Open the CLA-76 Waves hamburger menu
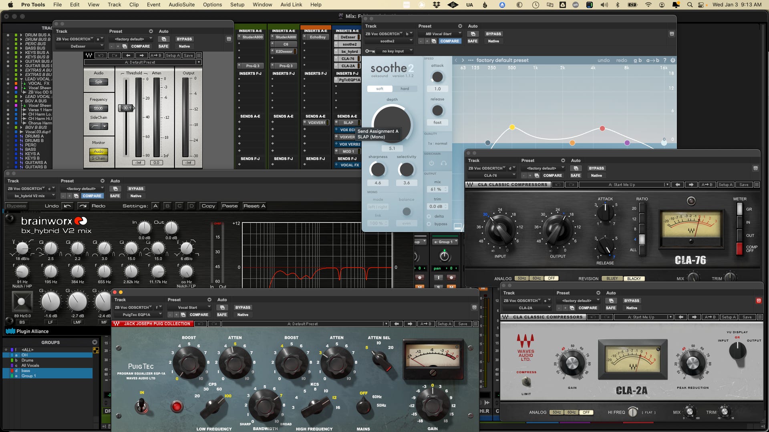The height and width of the screenshot is (432, 769). (757, 185)
